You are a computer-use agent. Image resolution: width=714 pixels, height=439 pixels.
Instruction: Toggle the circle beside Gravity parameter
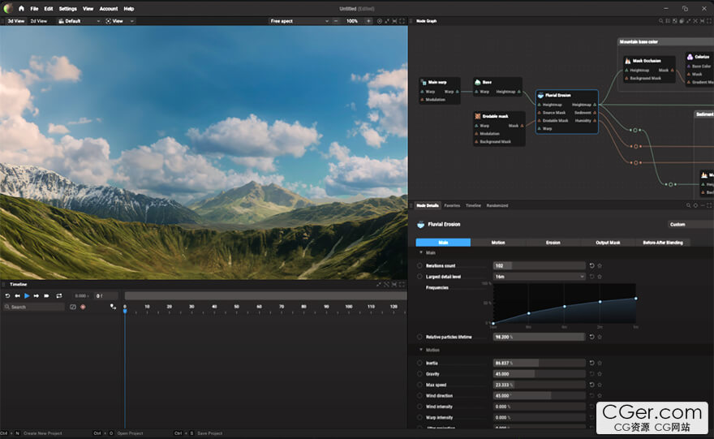click(x=419, y=374)
